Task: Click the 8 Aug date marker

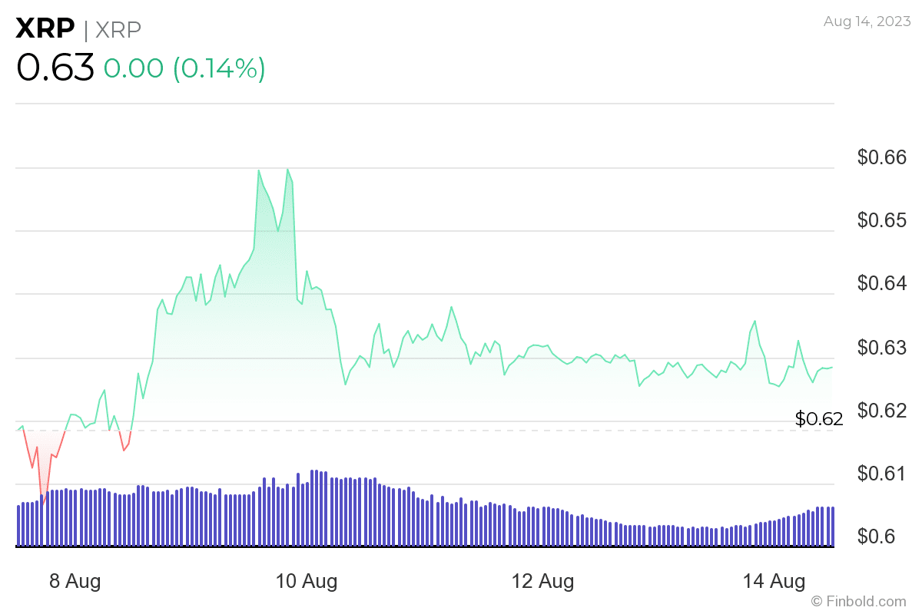Action: click(75, 582)
